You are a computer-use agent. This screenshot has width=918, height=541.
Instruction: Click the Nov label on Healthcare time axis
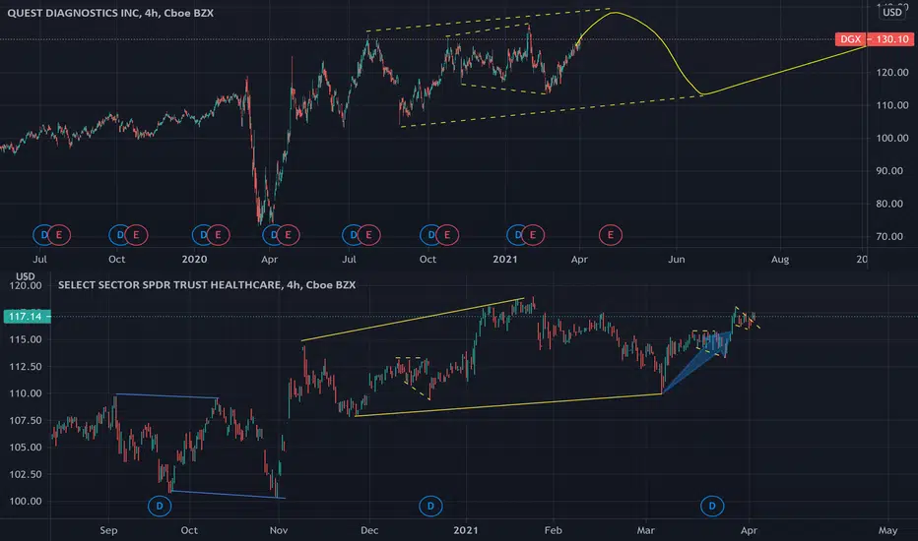(279, 530)
